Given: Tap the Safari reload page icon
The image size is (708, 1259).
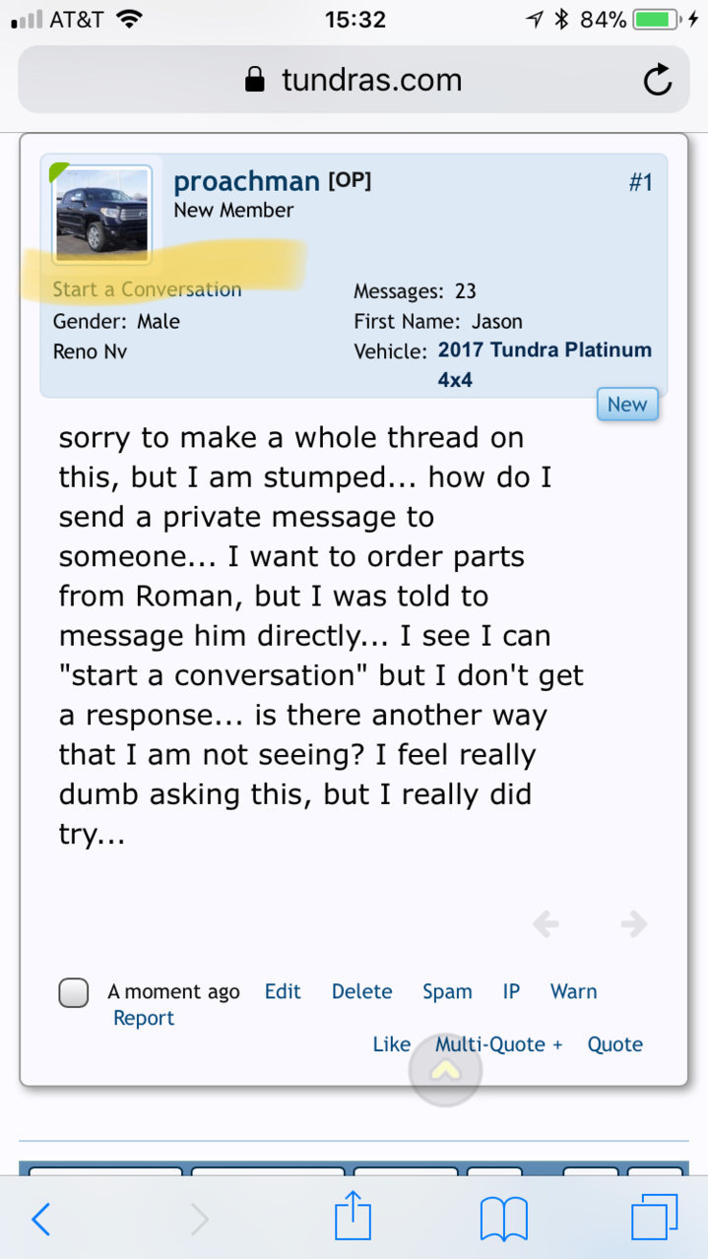Looking at the screenshot, I should click(658, 80).
